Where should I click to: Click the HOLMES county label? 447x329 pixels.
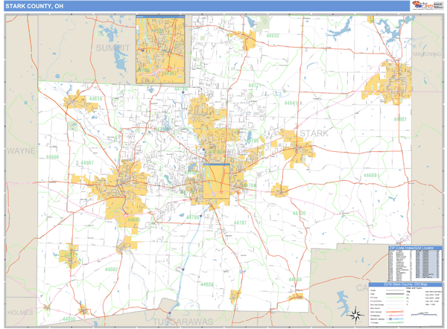point(19,313)
